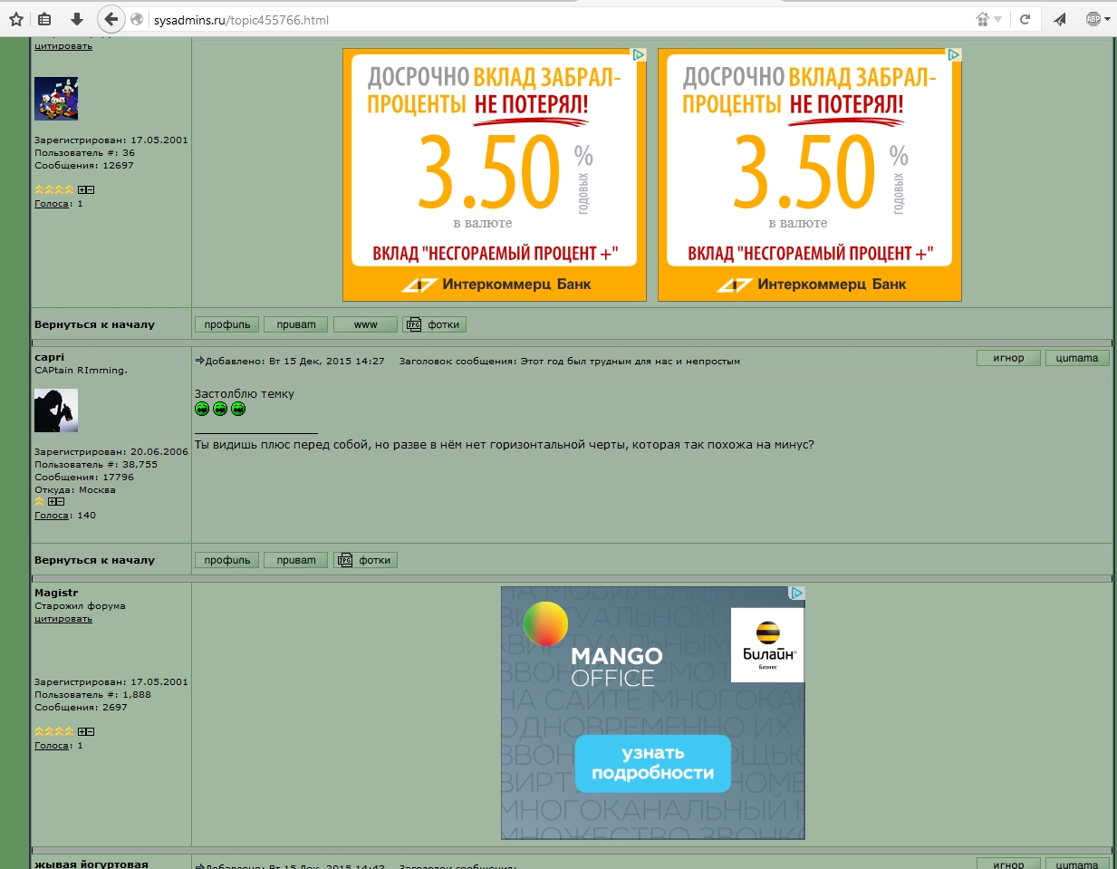Select 'Пользователь #: 38,755' text

click(96, 465)
